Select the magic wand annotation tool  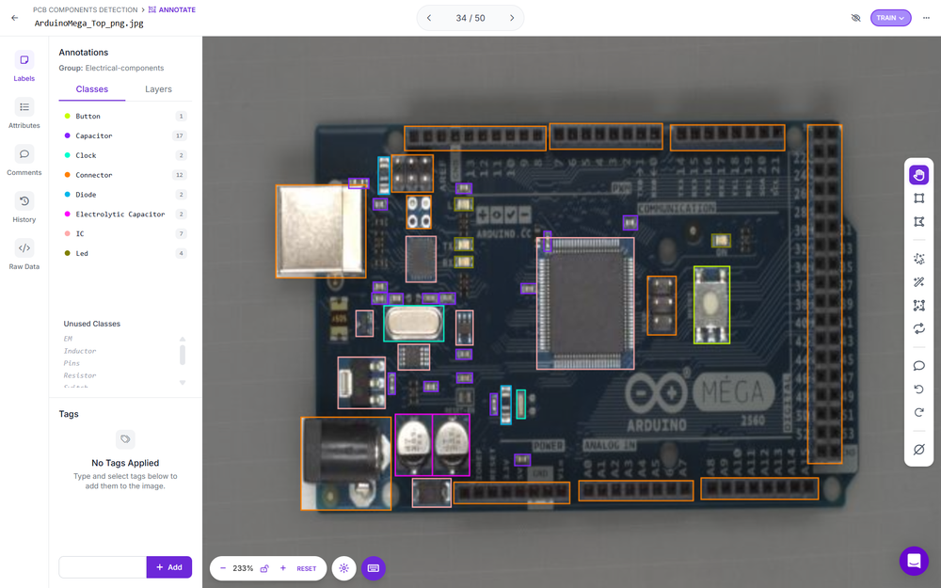(918, 281)
